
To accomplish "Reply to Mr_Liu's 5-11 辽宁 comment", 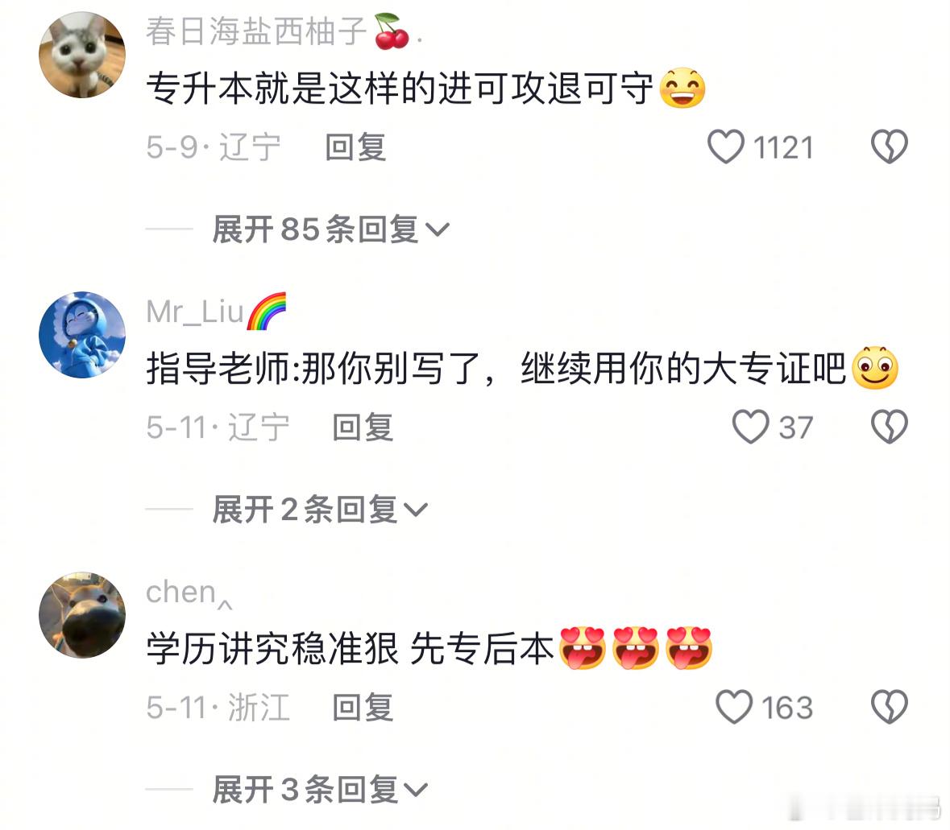I will (x=363, y=427).
